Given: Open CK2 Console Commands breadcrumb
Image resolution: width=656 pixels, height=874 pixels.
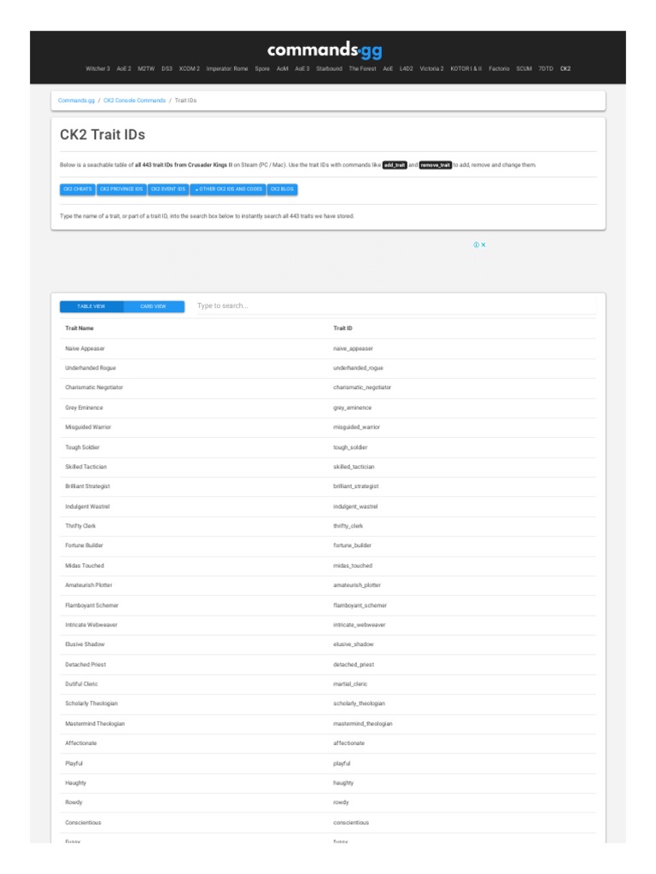Looking at the screenshot, I should click(x=134, y=101).
